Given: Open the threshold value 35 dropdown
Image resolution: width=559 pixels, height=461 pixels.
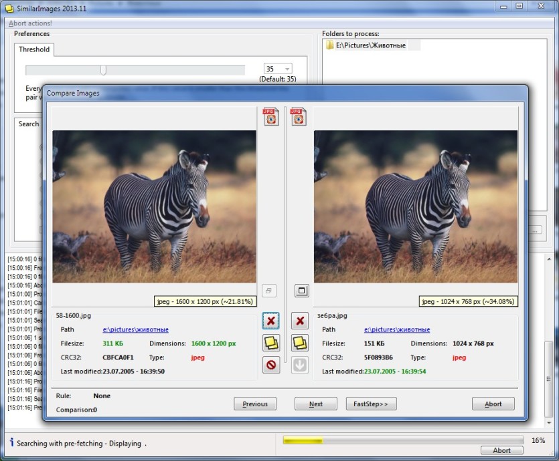Looking at the screenshot, I should coord(287,69).
